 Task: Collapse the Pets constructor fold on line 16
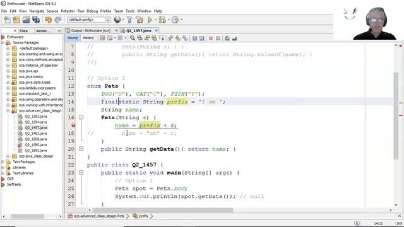pyautogui.click(x=81, y=117)
